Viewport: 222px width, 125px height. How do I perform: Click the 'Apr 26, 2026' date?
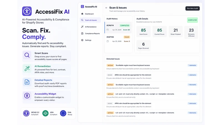[x=117, y=30]
